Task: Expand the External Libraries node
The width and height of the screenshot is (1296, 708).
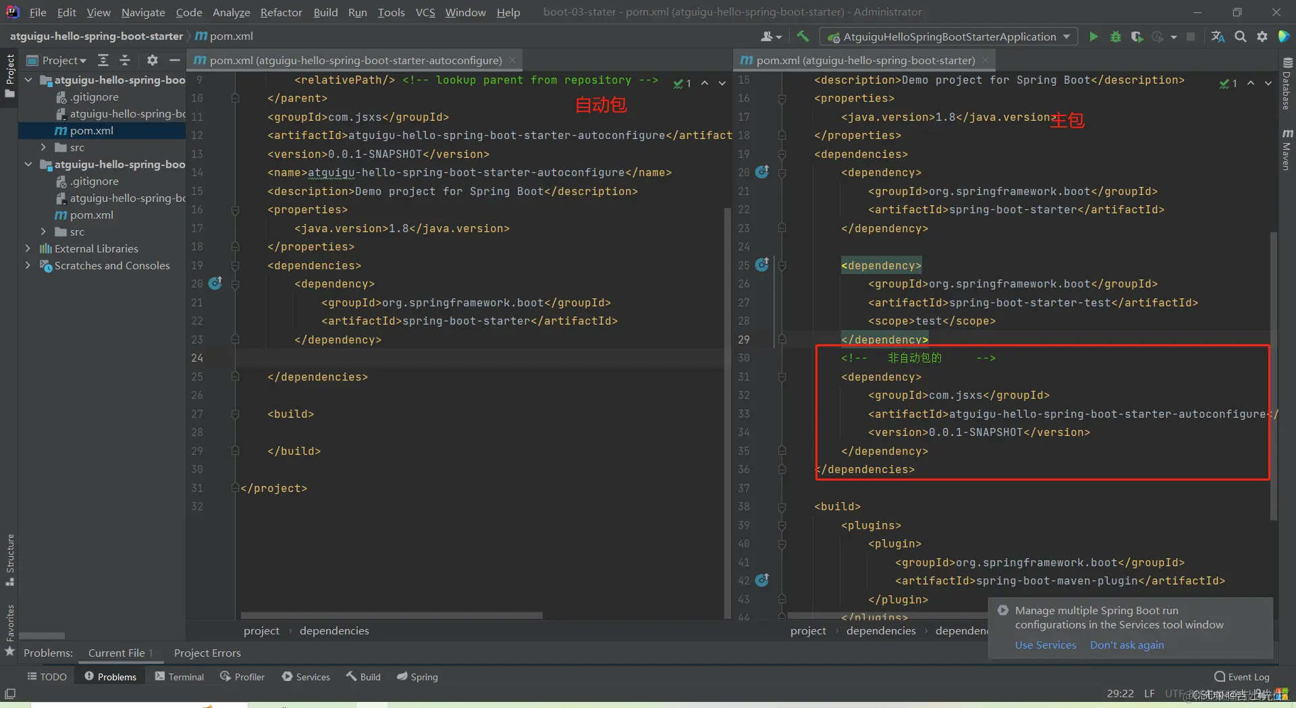Action: click(x=28, y=248)
